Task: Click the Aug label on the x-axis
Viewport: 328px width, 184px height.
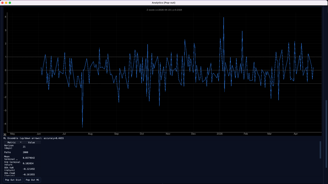Action: [x=90, y=134]
